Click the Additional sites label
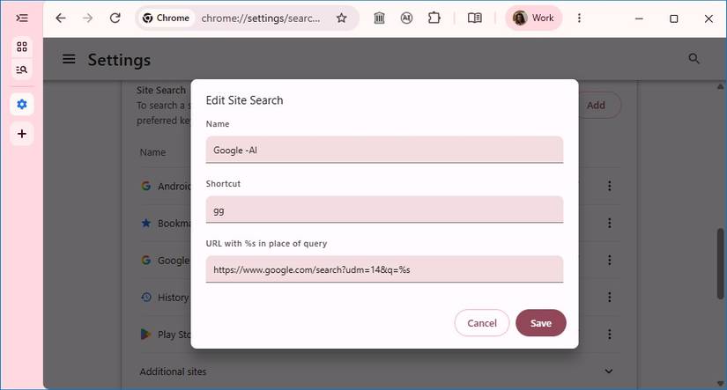Image resolution: width=727 pixels, height=390 pixels. tap(173, 372)
